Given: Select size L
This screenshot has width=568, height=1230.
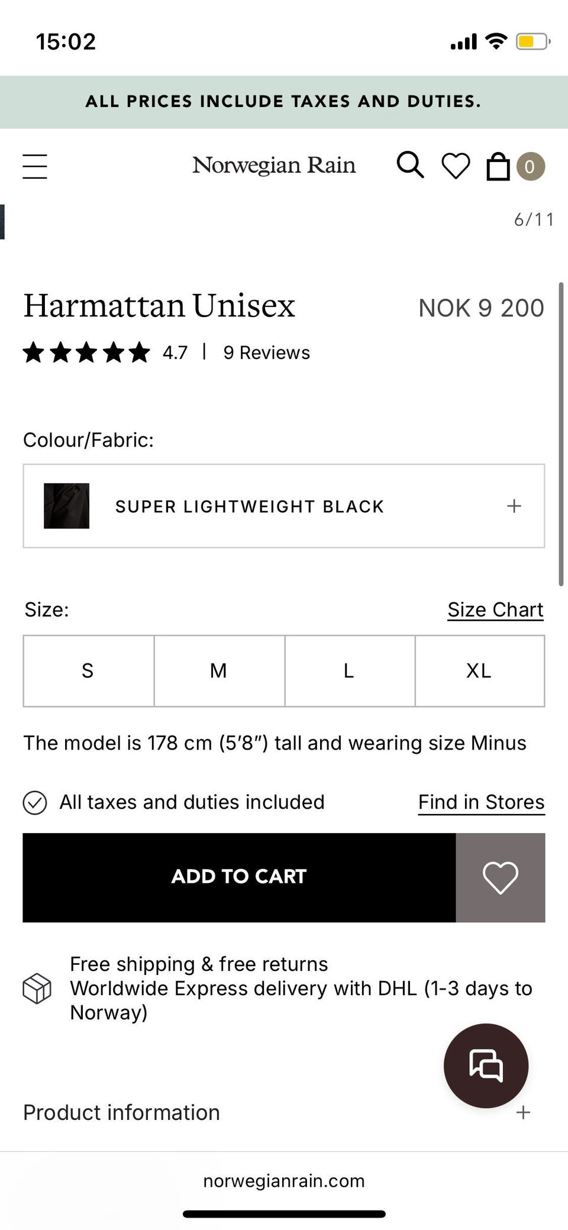Looking at the screenshot, I should [350, 671].
